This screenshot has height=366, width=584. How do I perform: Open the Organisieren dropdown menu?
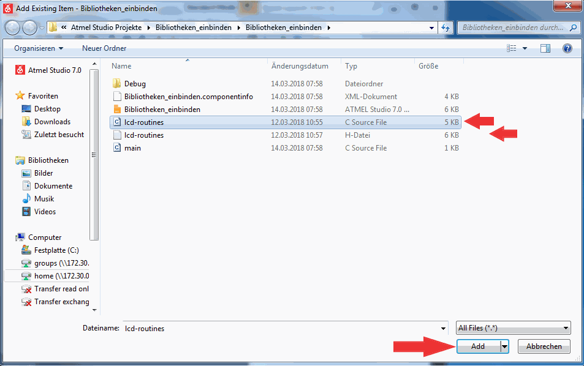39,48
